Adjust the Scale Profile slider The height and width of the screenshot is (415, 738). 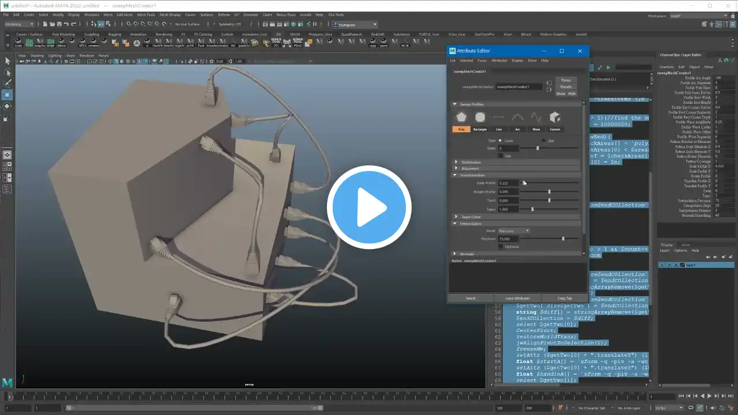pyautogui.click(x=549, y=183)
